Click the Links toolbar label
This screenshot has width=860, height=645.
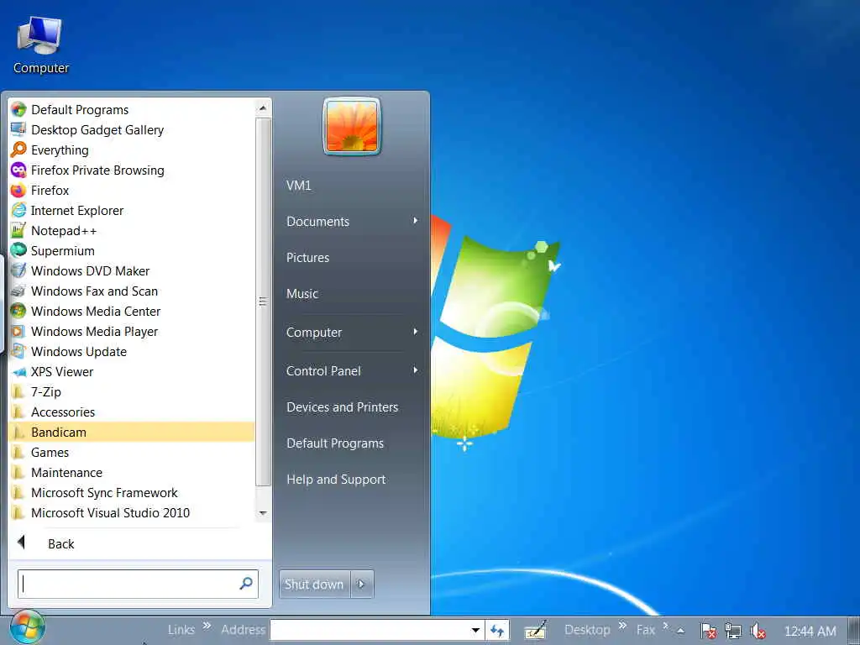(181, 630)
